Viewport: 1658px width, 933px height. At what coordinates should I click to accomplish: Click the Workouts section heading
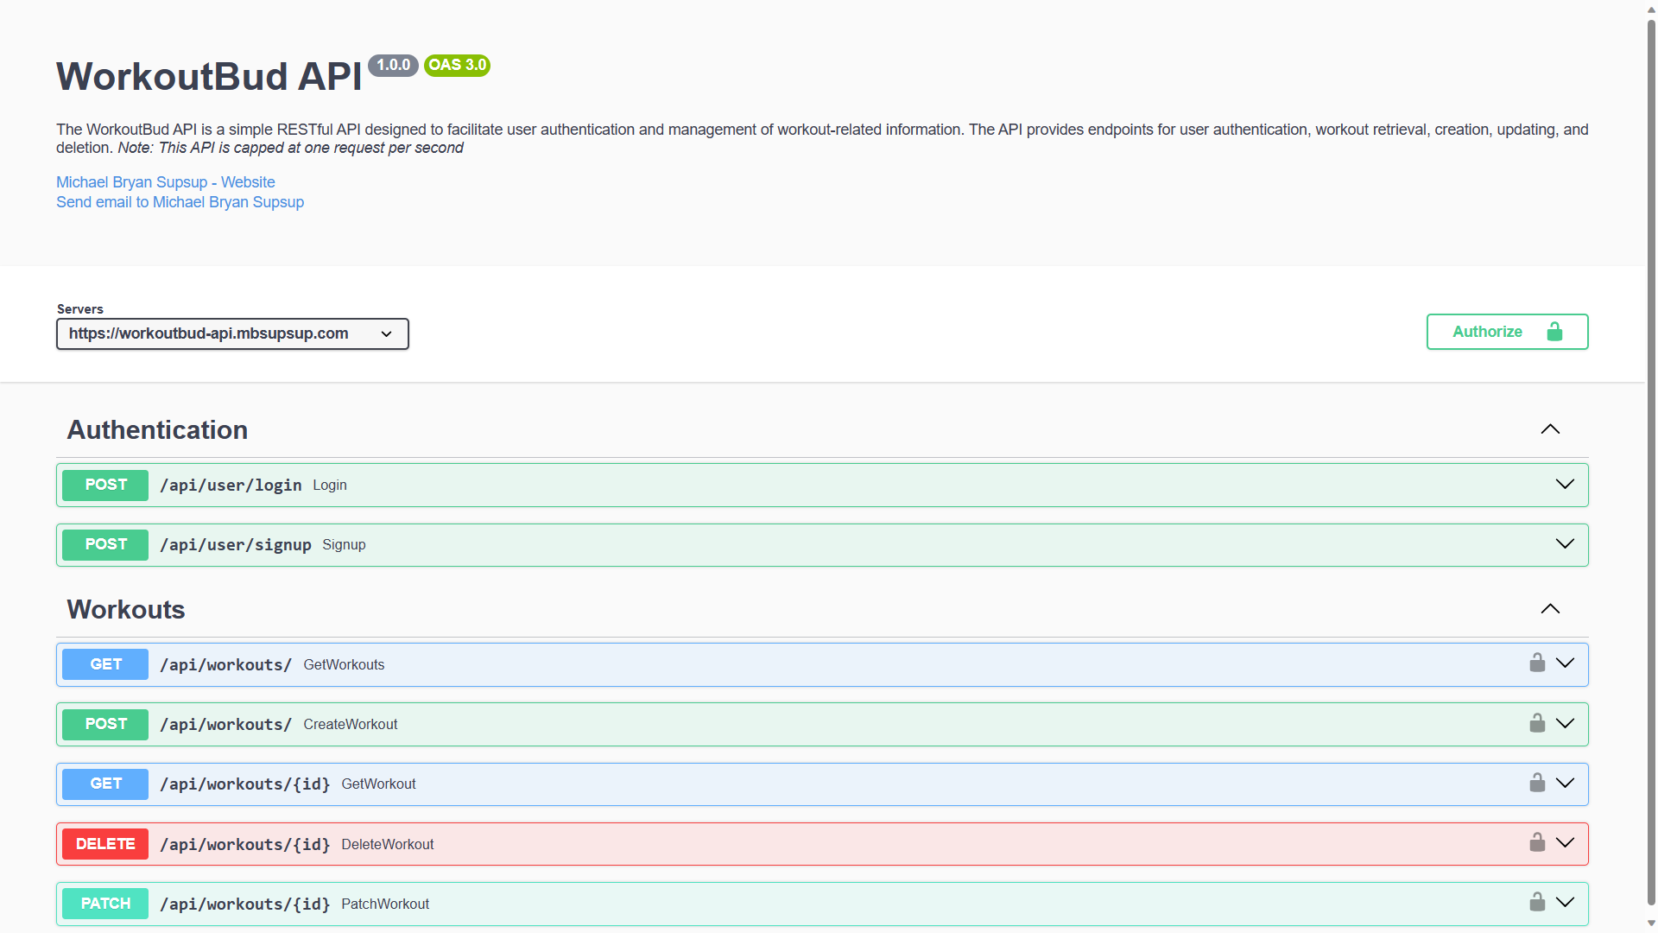[126, 609]
